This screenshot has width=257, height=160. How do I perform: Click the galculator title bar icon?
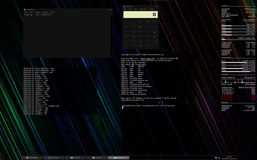(x=124, y=6)
